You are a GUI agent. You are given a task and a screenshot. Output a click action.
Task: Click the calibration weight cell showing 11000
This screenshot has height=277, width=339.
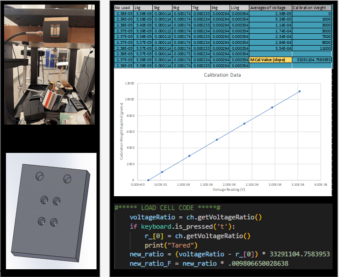click(312, 47)
